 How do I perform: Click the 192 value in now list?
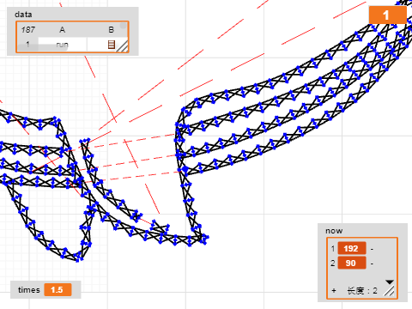pos(352,248)
